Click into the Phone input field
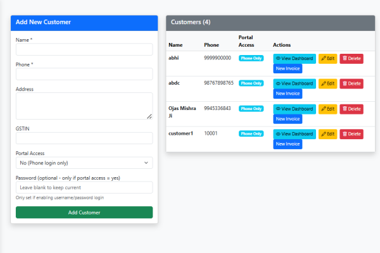Screen dimensions: 380x253 coord(84,74)
